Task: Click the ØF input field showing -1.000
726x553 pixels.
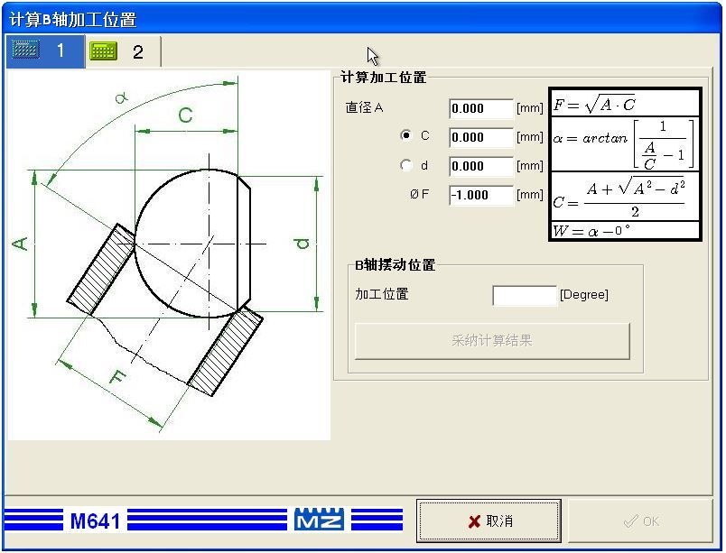Action: coord(481,195)
